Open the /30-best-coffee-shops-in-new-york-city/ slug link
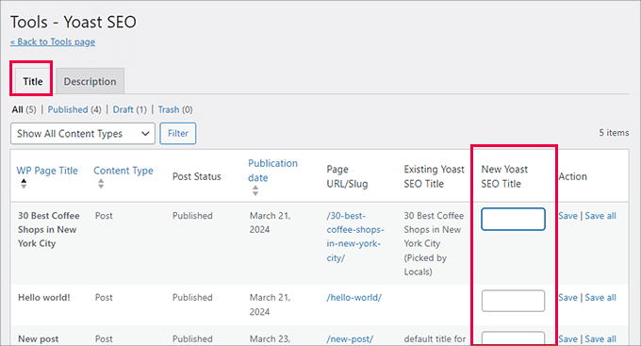Image resolution: width=641 pixels, height=346 pixels. tap(355, 237)
